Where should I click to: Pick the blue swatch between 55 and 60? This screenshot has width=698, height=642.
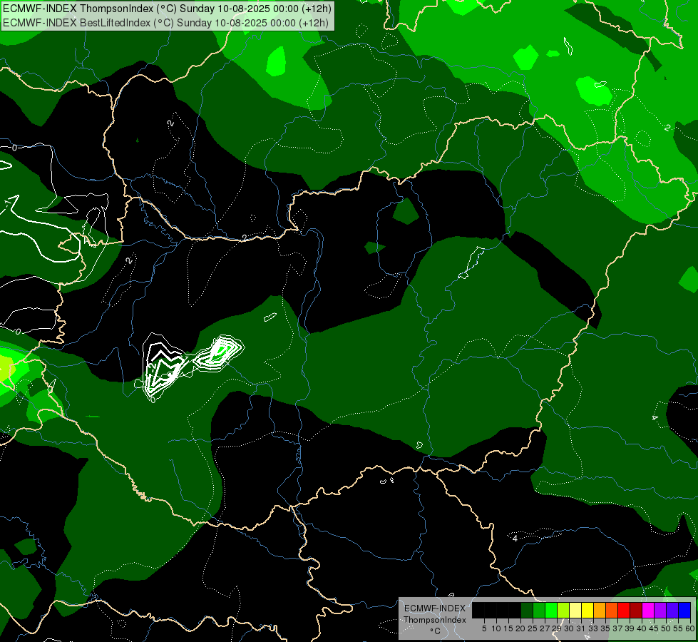[684, 610]
